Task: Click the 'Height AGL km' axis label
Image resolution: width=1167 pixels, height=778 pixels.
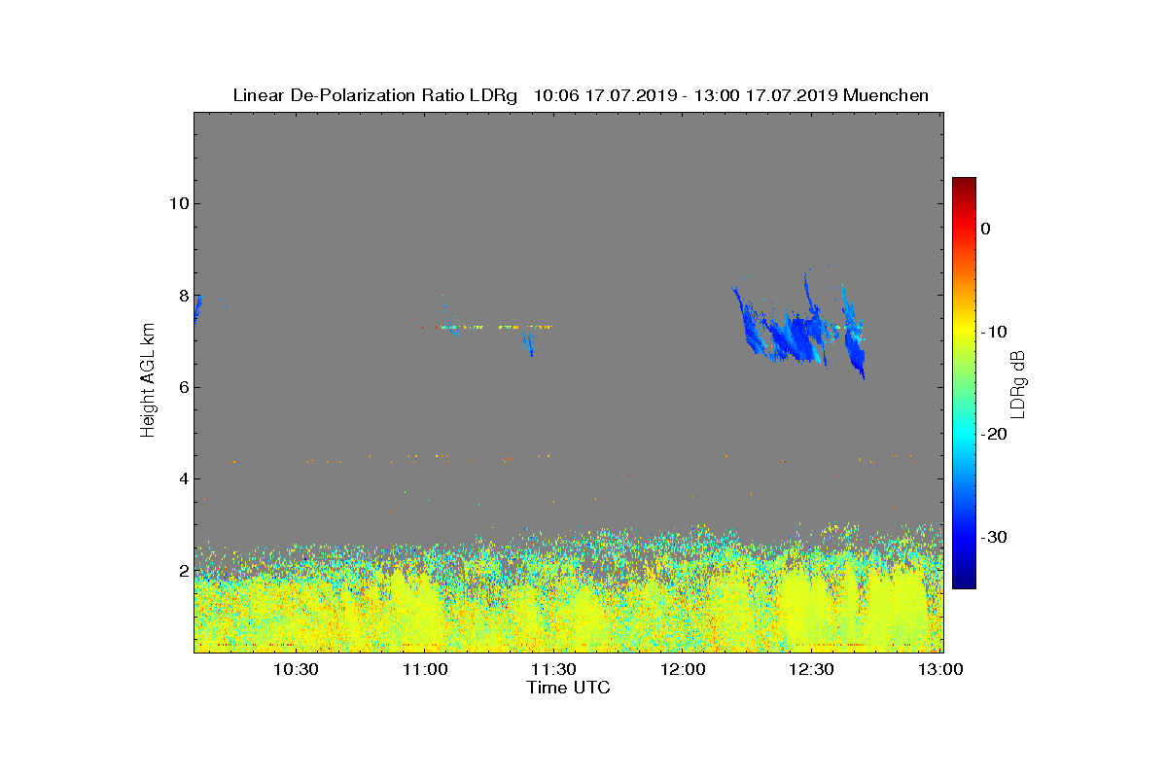Action: [x=148, y=381]
